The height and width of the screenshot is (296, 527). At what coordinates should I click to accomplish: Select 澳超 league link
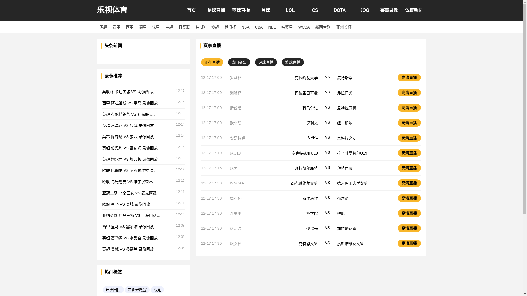pos(215,27)
